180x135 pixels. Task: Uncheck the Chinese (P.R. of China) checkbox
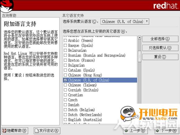[65, 80]
